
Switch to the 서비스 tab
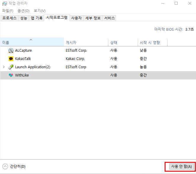pos(109,18)
